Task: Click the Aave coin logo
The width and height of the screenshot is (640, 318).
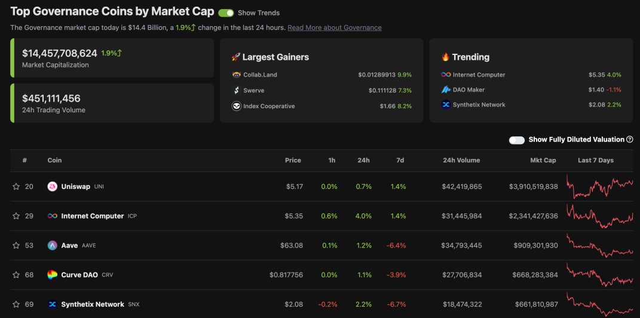Action: point(52,245)
